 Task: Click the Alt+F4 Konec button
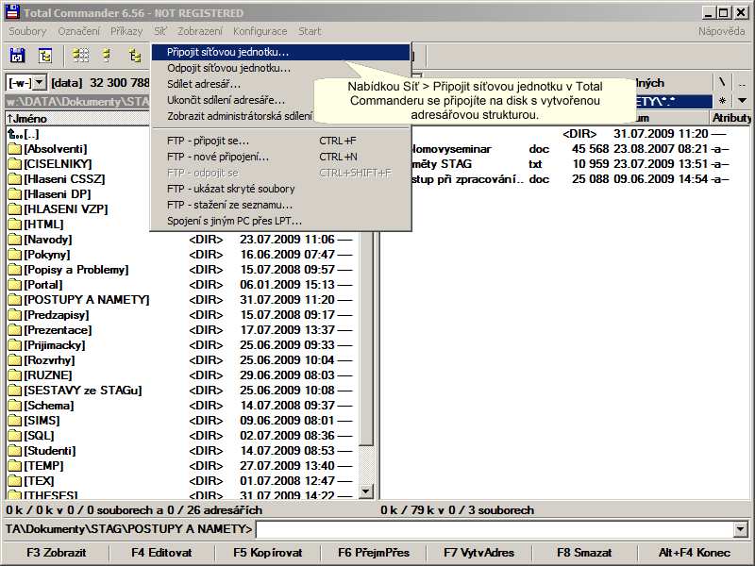[695, 553]
